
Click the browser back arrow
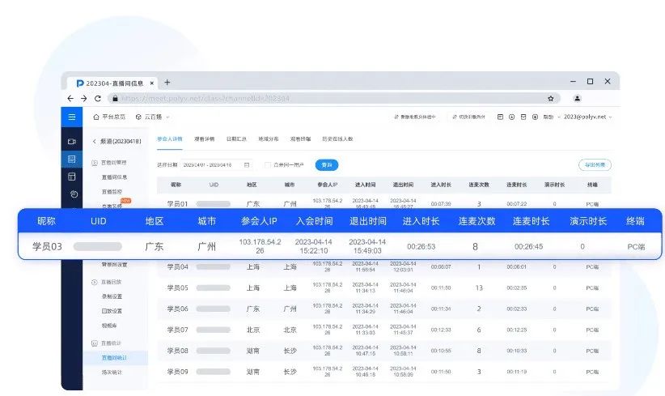(71, 98)
